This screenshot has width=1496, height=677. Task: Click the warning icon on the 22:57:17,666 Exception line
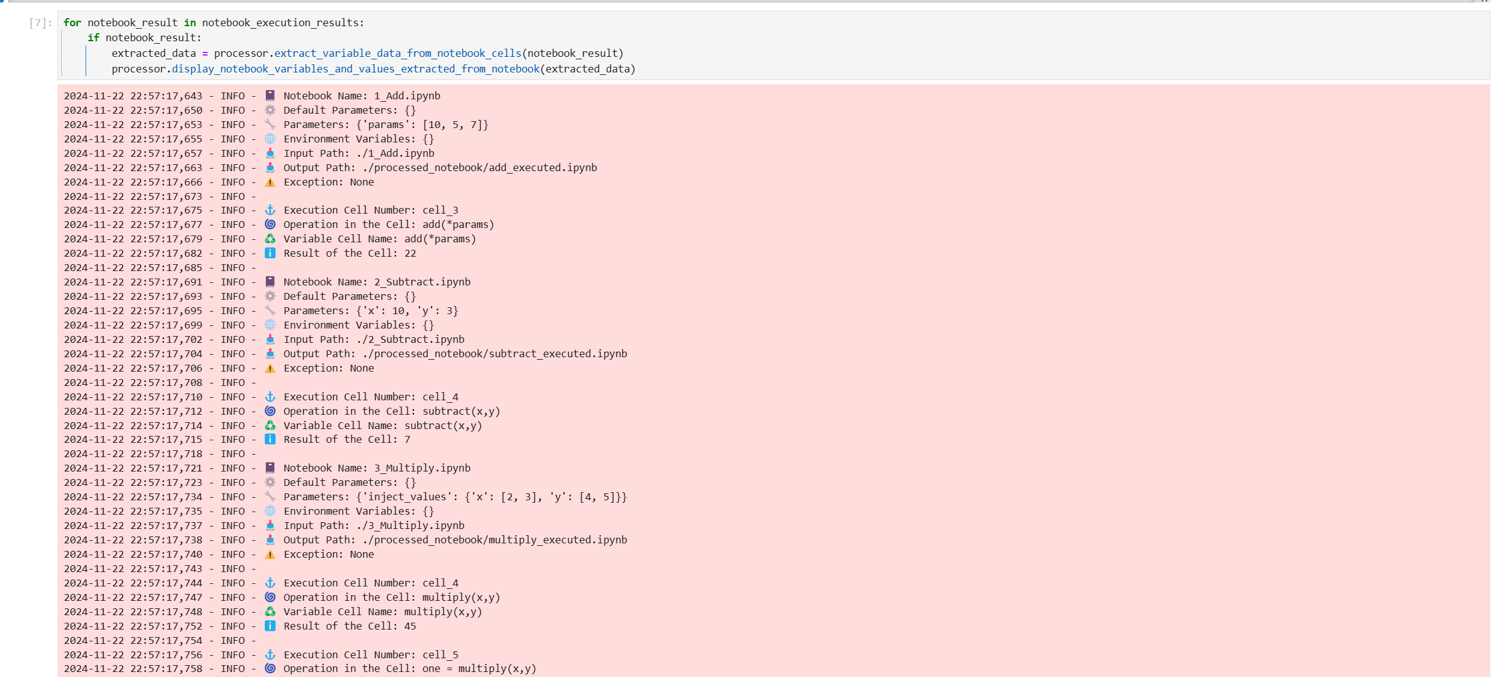(x=270, y=182)
